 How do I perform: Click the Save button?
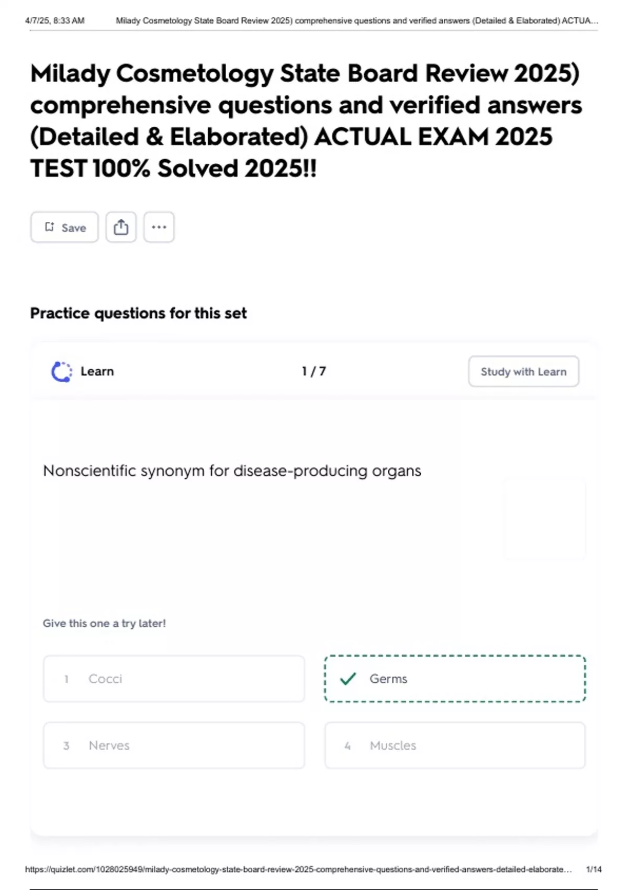click(x=64, y=227)
